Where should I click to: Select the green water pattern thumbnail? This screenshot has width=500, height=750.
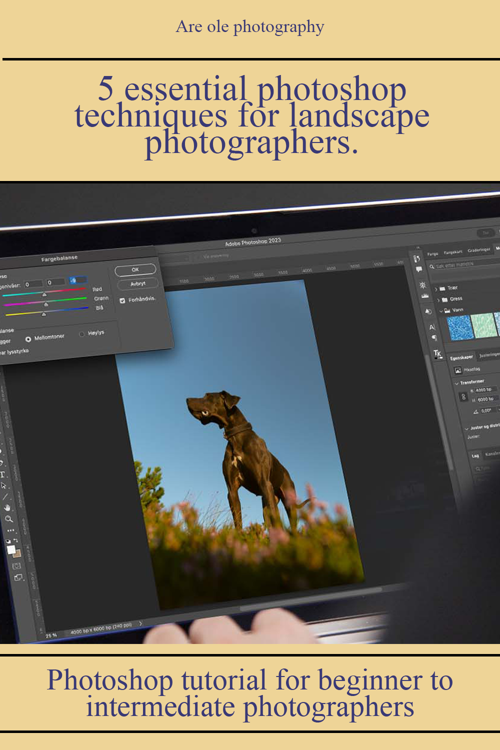[x=483, y=325]
